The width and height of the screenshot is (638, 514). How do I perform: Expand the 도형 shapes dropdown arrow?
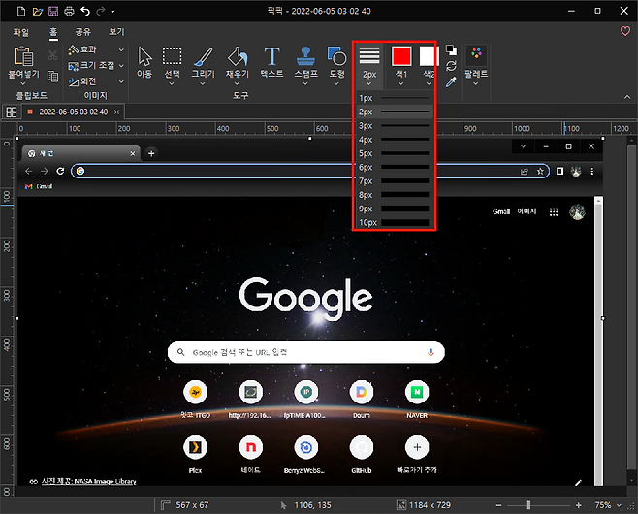pos(336,83)
